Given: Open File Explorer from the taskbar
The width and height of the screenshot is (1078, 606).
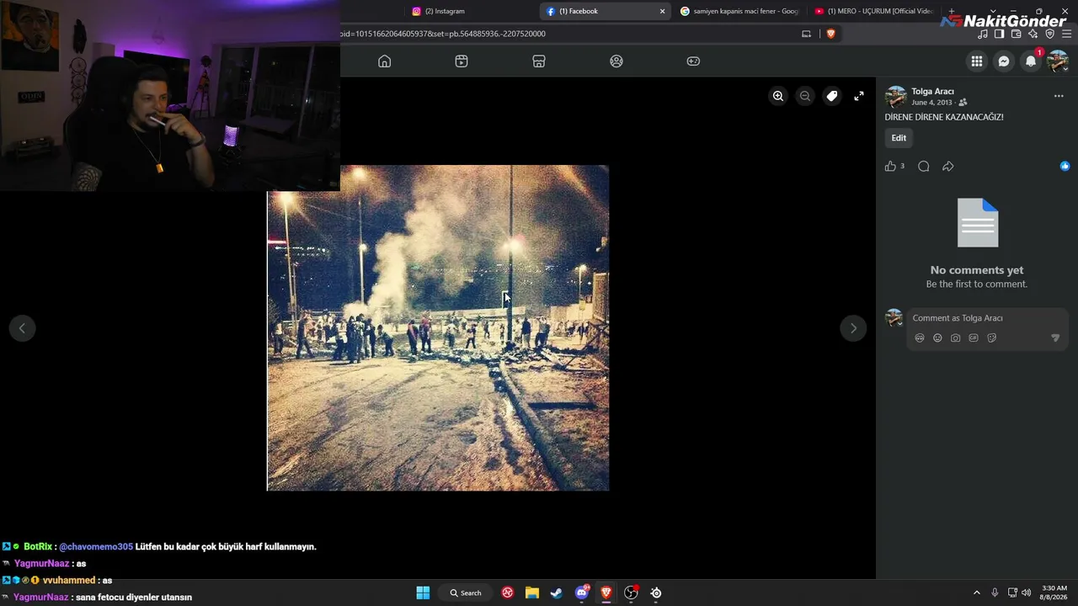Looking at the screenshot, I should point(532,593).
